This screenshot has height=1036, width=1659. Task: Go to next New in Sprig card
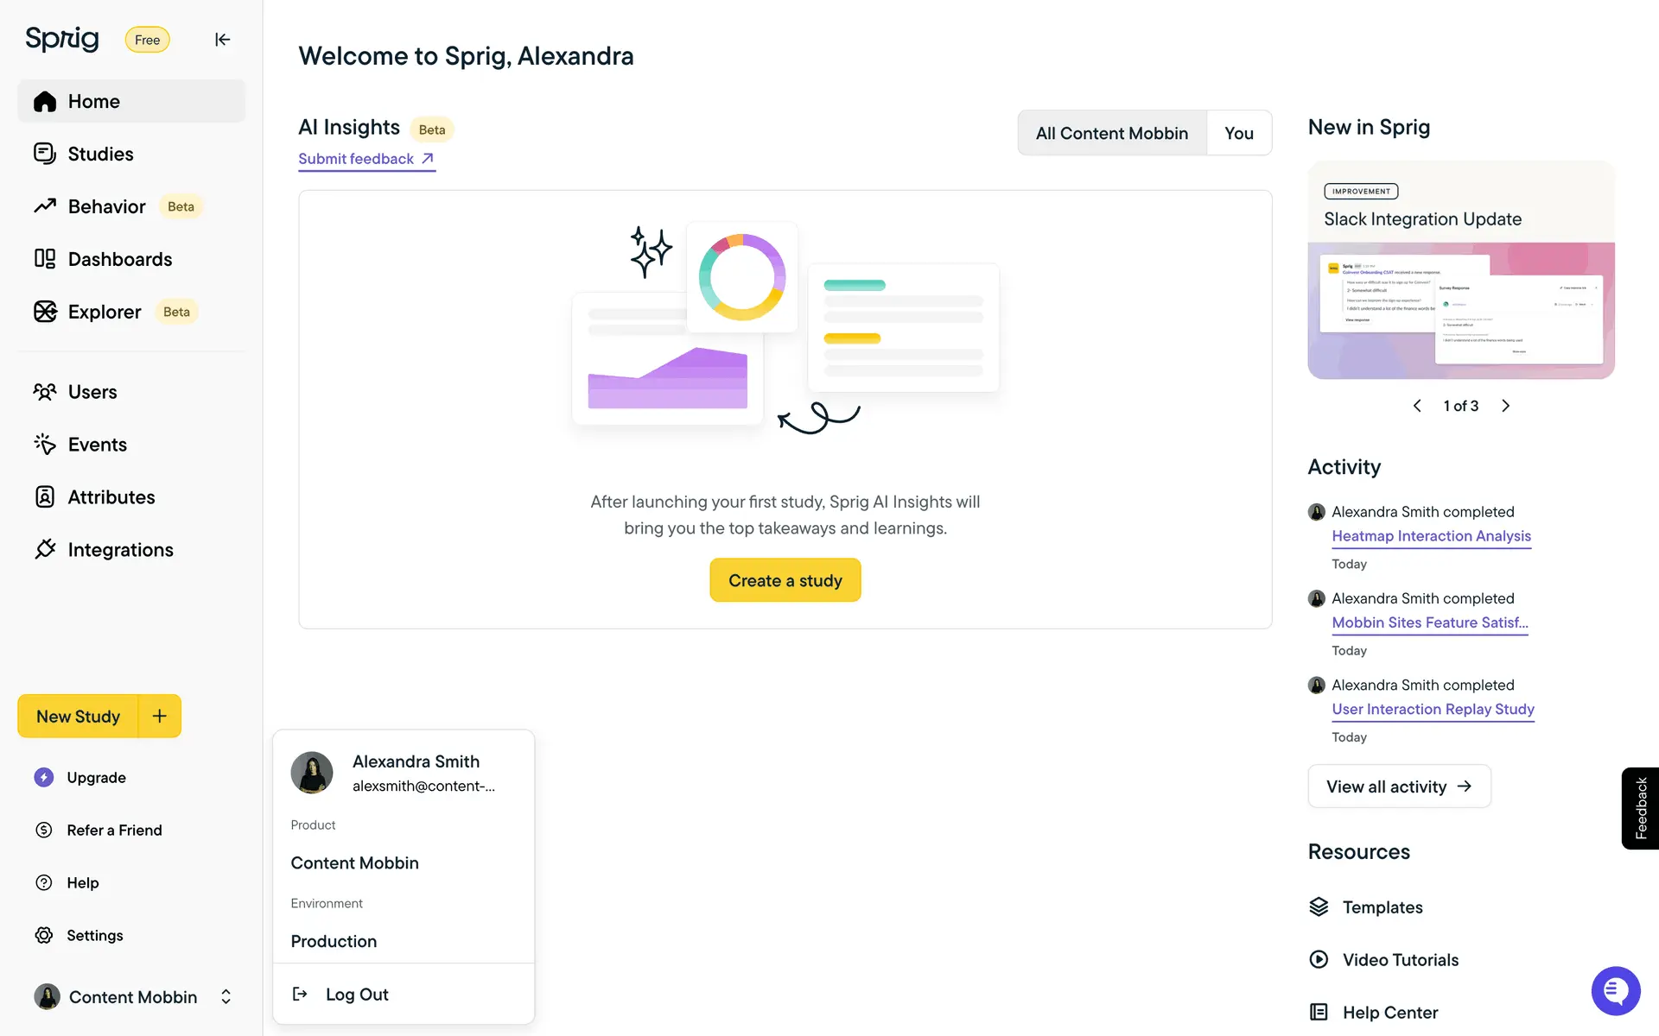(x=1506, y=406)
